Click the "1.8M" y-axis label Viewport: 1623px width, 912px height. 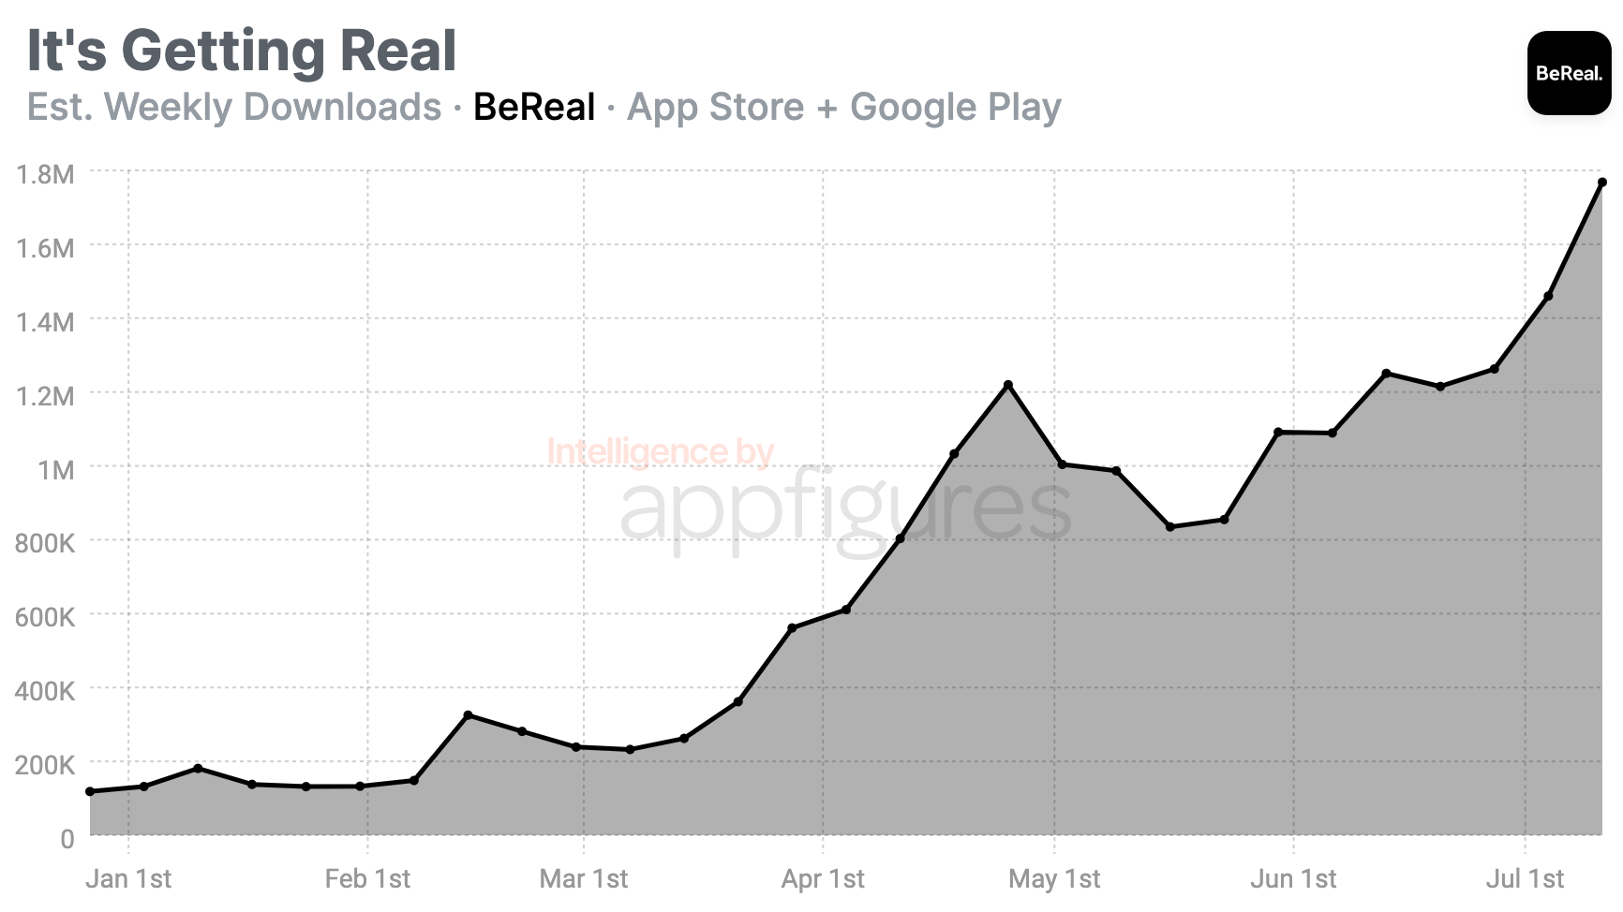click(45, 174)
